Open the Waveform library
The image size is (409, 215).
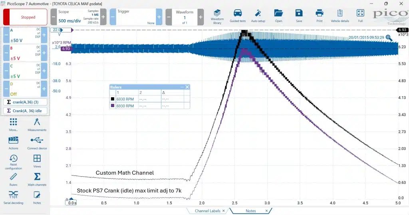coord(217,17)
